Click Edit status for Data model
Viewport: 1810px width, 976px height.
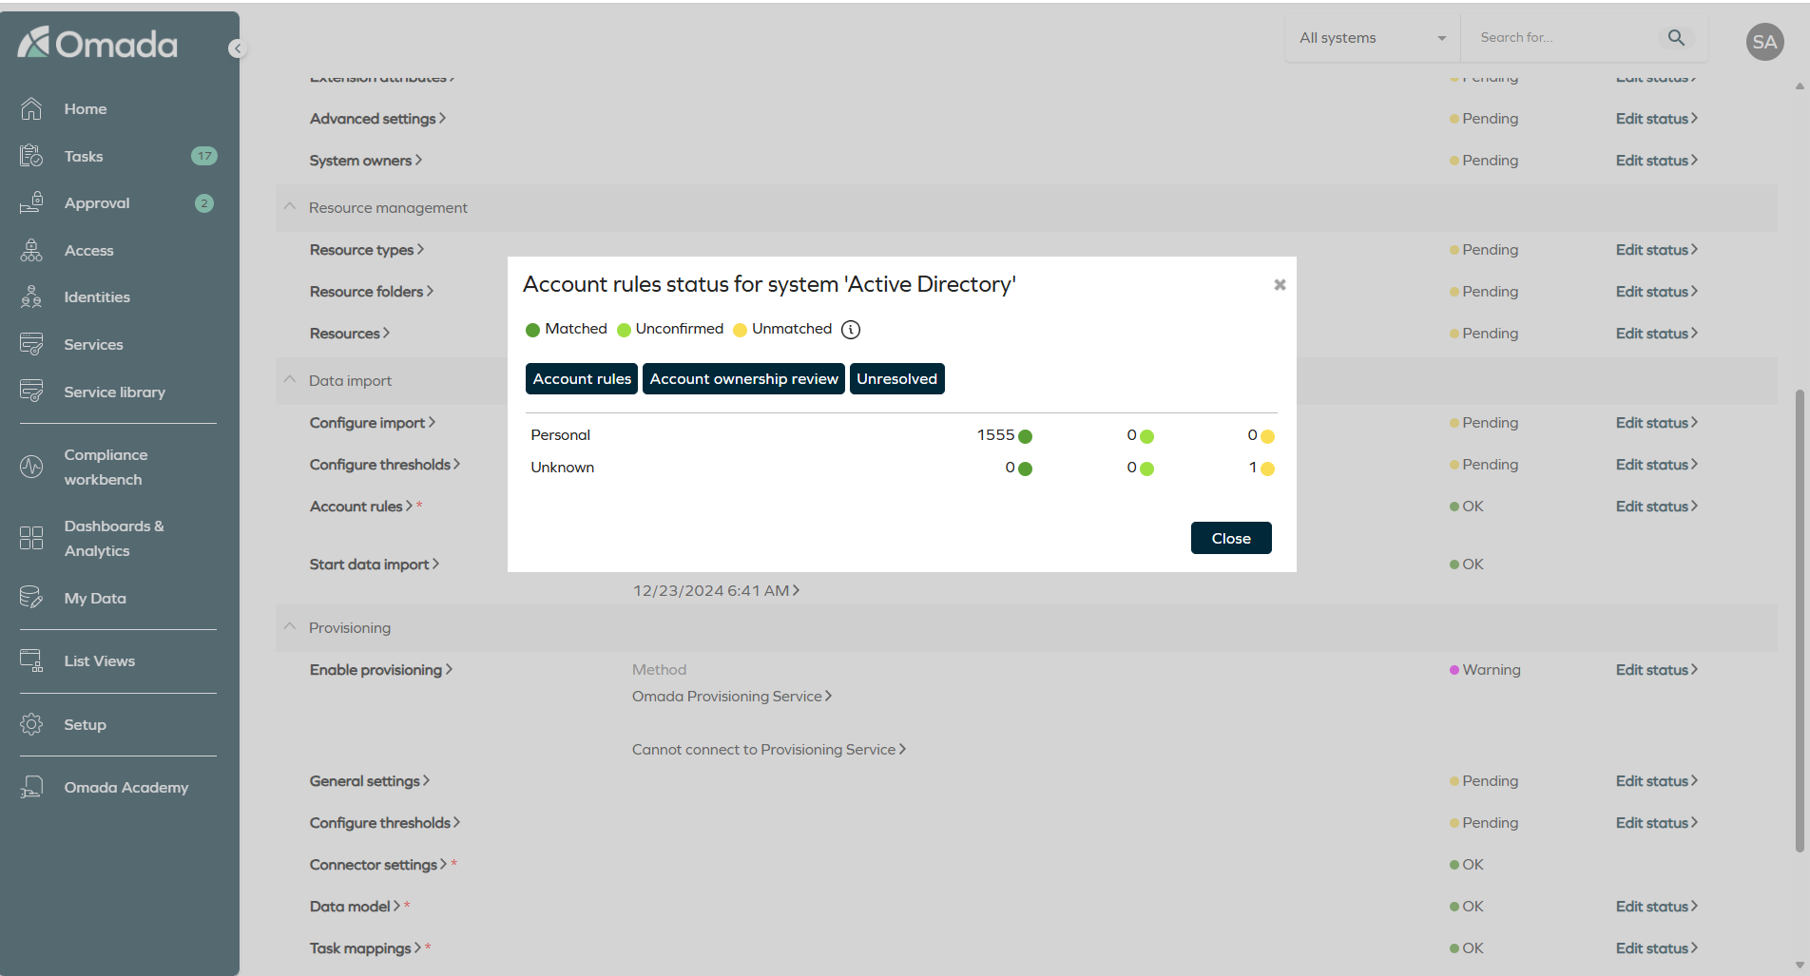click(1657, 907)
